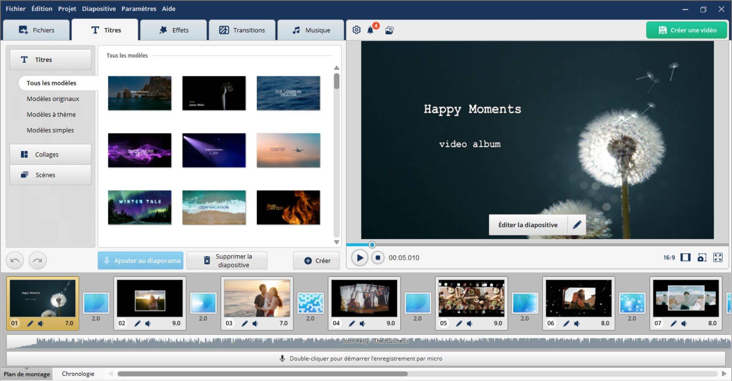Image resolution: width=732 pixels, height=381 pixels.
Task: Click the undo arrow button
Action: click(15, 261)
